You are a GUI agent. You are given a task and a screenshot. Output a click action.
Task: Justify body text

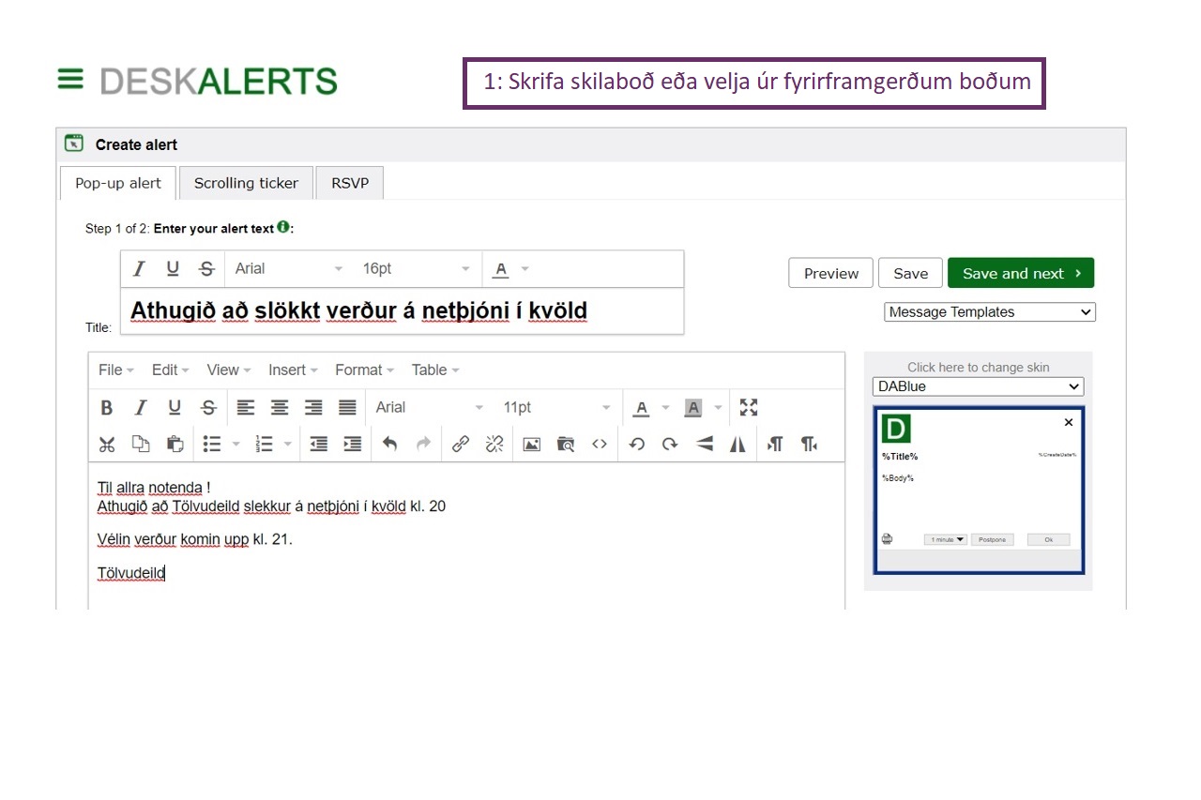(x=347, y=407)
